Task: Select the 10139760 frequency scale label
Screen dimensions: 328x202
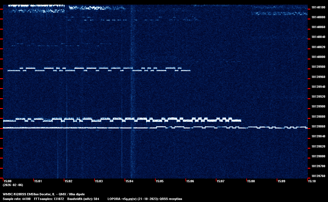Action: (x=318, y=176)
